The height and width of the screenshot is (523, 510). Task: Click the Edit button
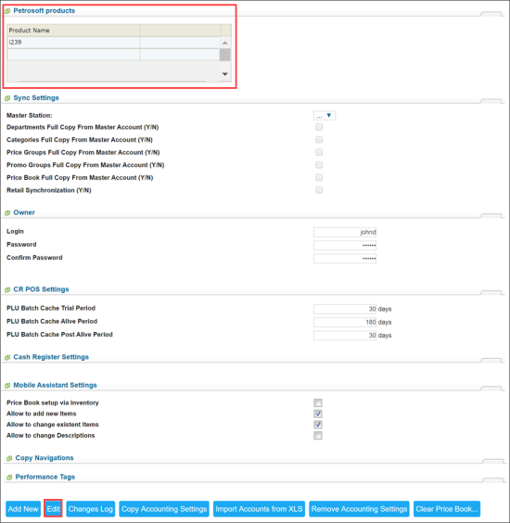pos(53,509)
